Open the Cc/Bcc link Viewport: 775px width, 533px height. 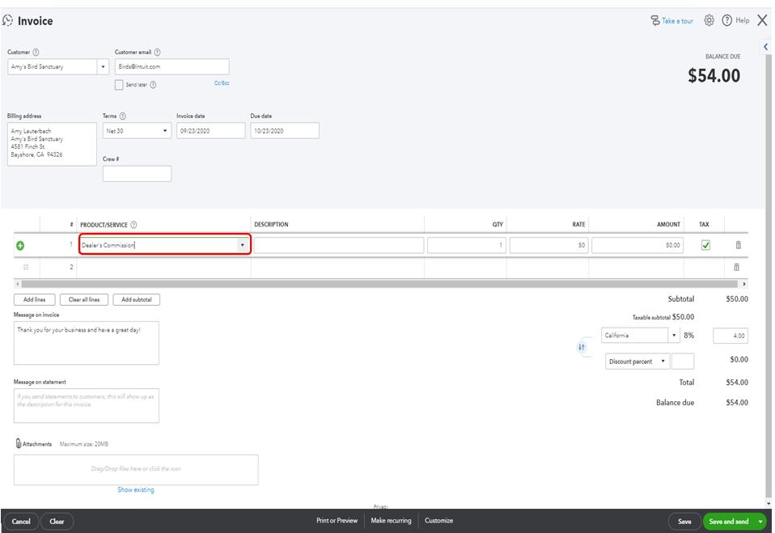[221, 82]
